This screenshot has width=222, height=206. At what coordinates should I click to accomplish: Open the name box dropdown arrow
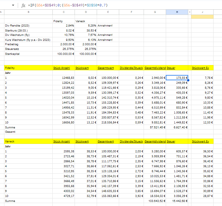click(x=13, y=6)
